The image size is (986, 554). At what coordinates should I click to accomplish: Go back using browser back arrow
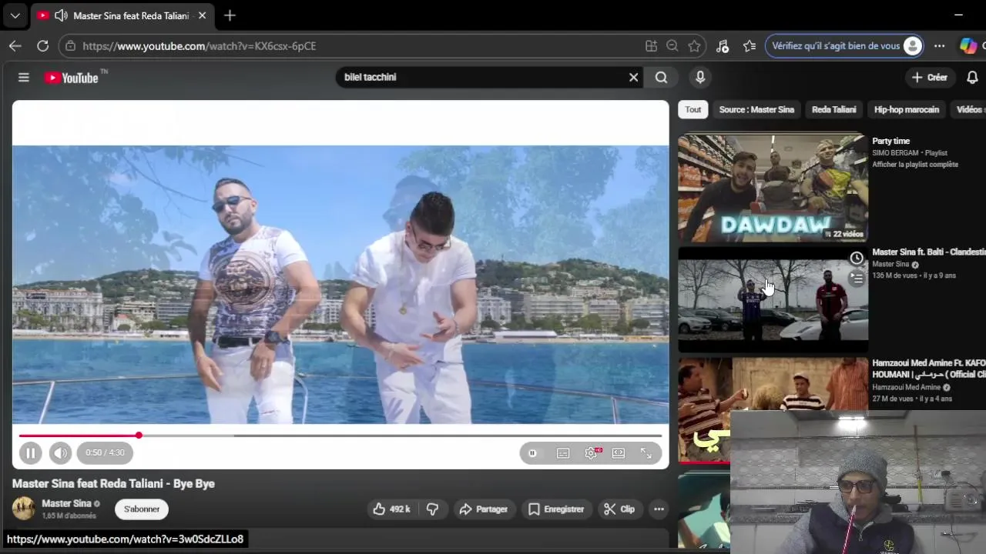[x=15, y=46]
